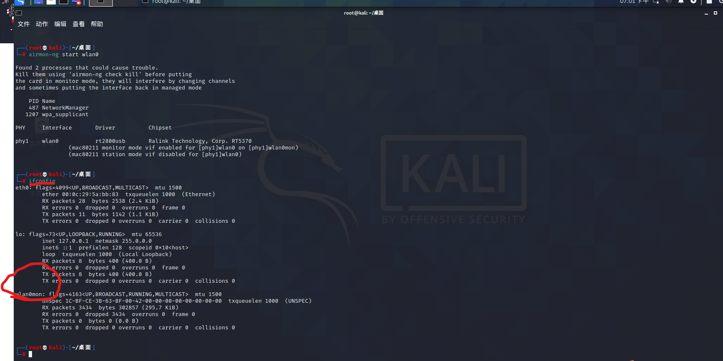Click the 'monitor mode vif enabled' line
Viewport: 723px width, 361px height.
pyautogui.click(x=183, y=148)
